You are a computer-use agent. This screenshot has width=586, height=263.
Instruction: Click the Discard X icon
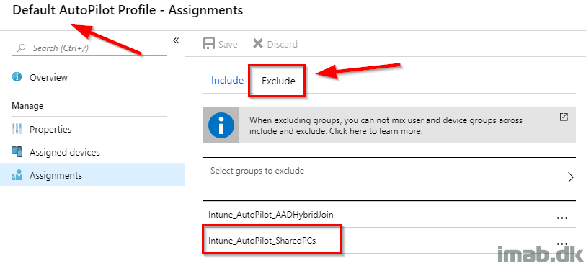258,44
